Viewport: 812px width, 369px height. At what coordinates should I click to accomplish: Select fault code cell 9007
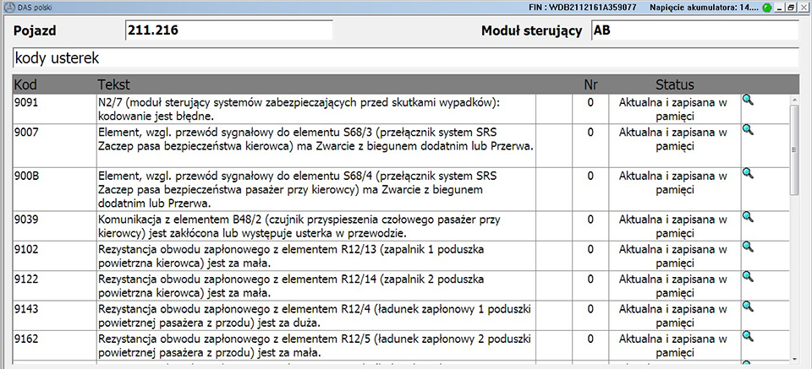click(x=54, y=144)
